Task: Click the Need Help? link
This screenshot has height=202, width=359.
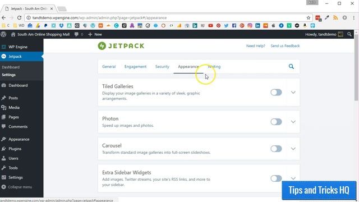Action: [x=256, y=46]
